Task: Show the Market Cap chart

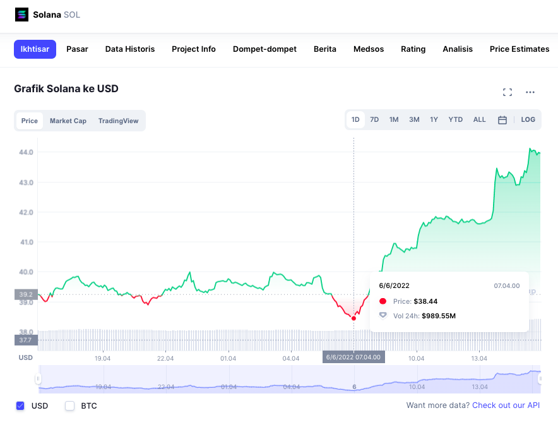Action: point(68,121)
